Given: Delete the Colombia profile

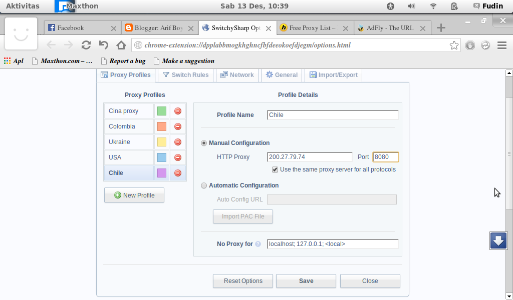Looking at the screenshot, I should click(178, 126).
